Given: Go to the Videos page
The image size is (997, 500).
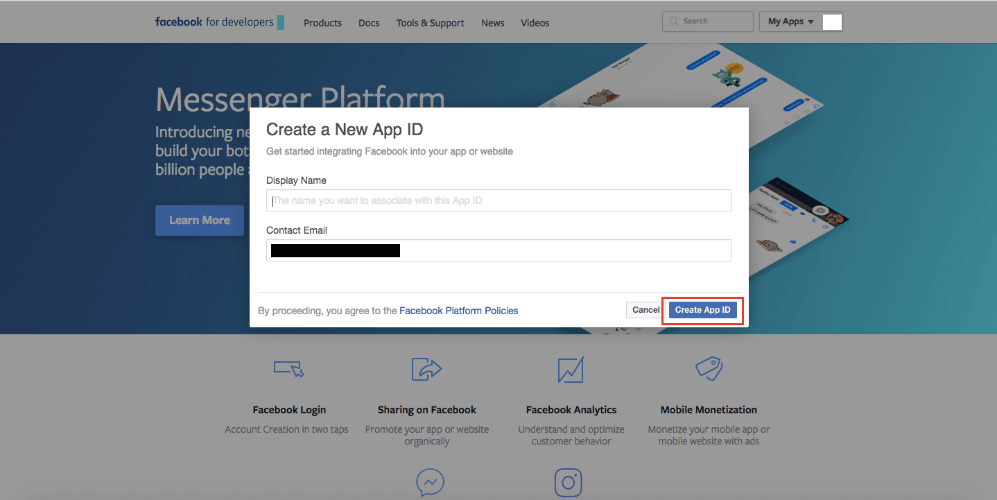Looking at the screenshot, I should point(535,23).
